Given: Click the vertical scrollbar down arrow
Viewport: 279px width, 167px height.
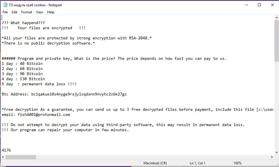Looking at the screenshot, I should point(276,152).
